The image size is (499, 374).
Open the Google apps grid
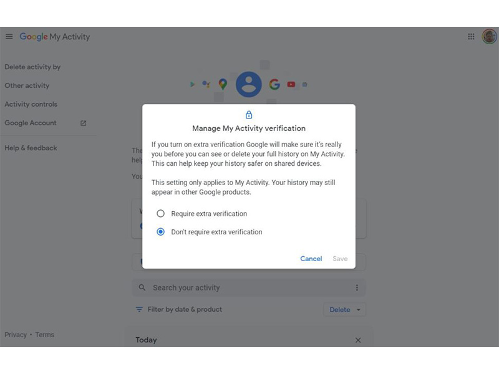click(x=471, y=37)
